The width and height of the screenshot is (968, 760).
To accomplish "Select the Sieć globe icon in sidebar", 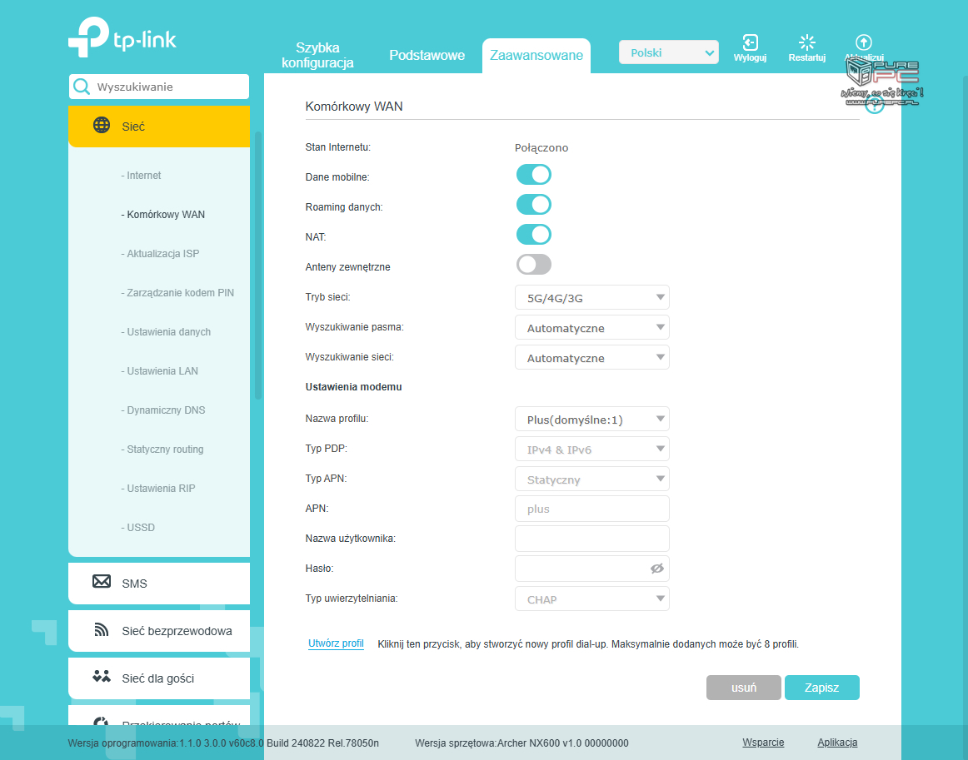I will (101, 126).
